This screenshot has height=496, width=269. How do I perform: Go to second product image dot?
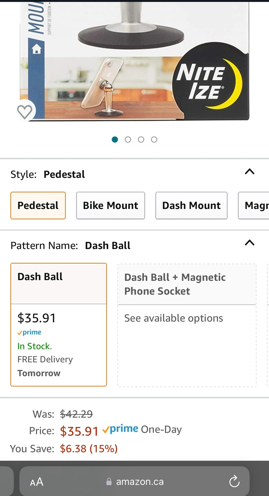128,139
